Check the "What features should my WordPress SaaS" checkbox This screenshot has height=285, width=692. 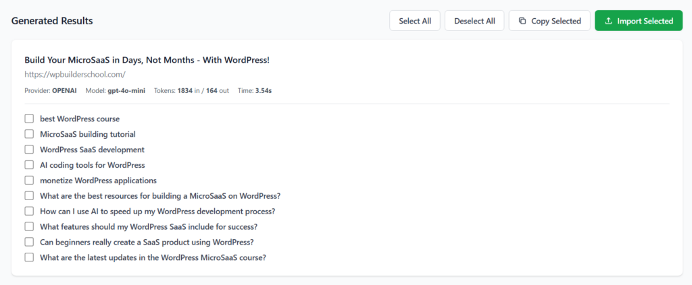pyautogui.click(x=29, y=227)
